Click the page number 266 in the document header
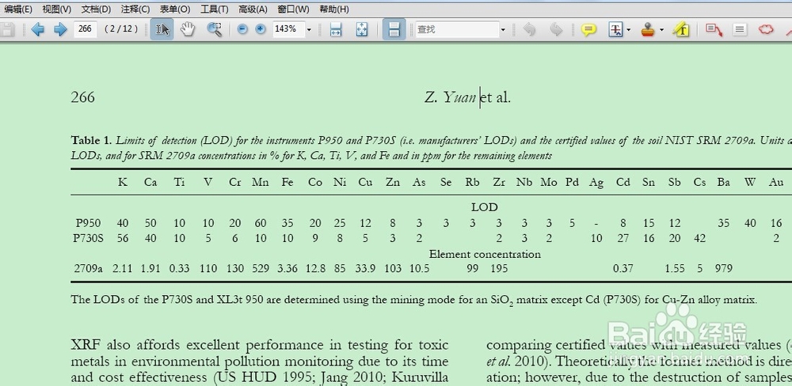The height and width of the screenshot is (386, 792). [x=83, y=96]
